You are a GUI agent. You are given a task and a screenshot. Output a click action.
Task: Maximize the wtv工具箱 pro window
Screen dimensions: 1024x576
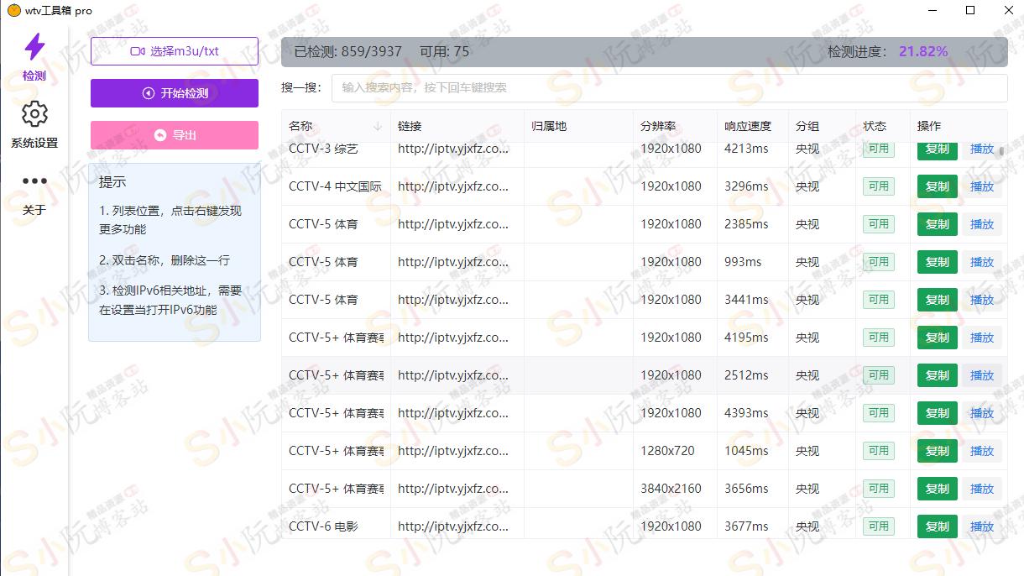click(x=970, y=11)
